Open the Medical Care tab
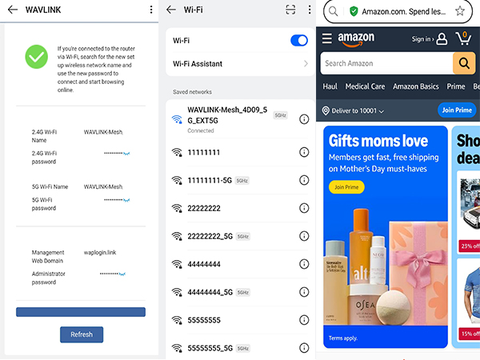The width and height of the screenshot is (480, 360). (x=366, y=86)
